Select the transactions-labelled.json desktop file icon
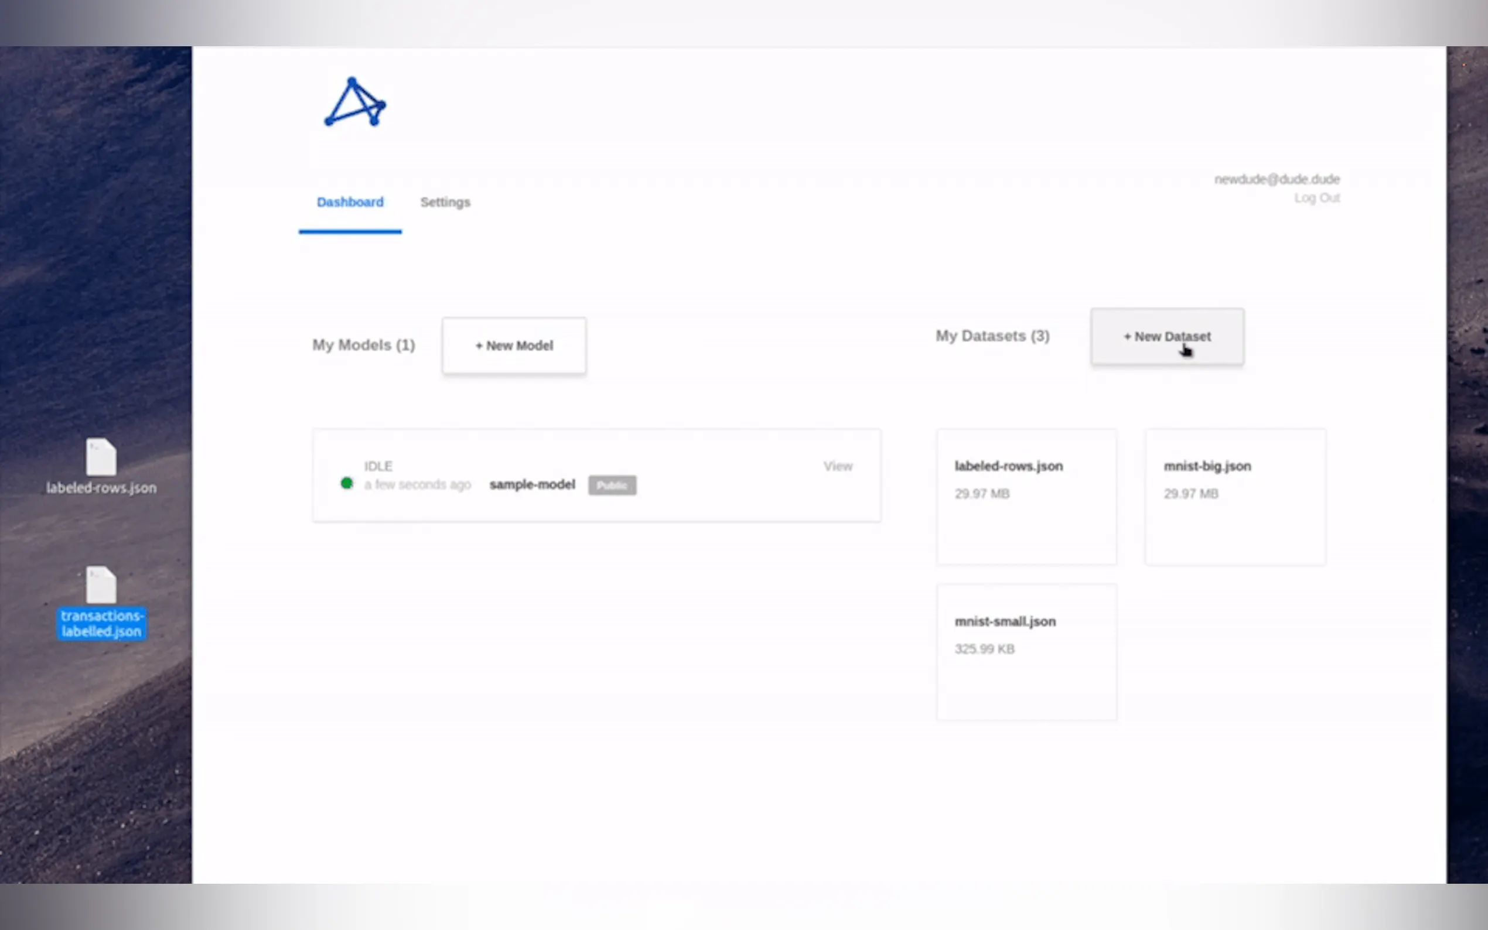 pyautogui.click(x=101, y=585)
